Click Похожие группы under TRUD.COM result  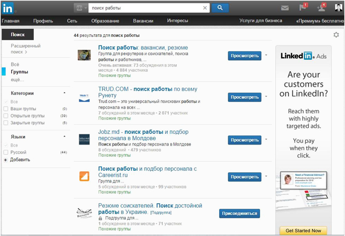(115, 118)
